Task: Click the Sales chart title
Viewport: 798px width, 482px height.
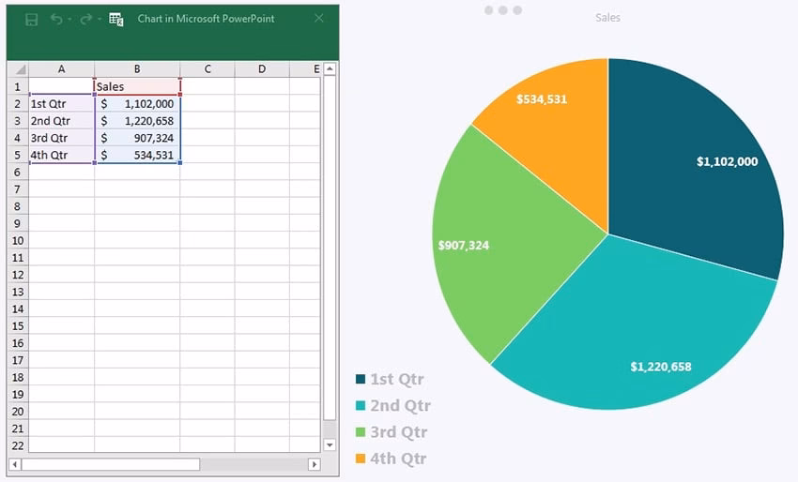Action: (x=607, y=18)
